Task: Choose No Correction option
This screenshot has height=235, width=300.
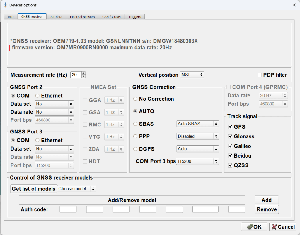Action: click(135, 99)
